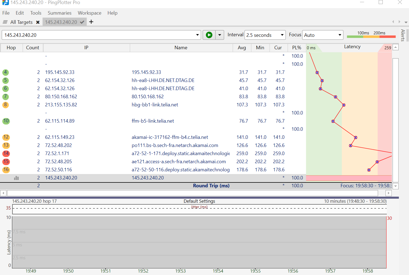
Task: Add a new target tab with the plus icon
Action: (91, 22)
